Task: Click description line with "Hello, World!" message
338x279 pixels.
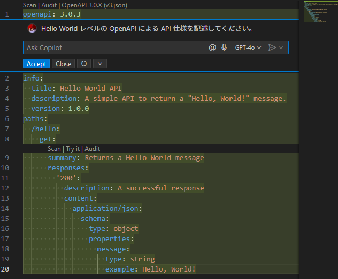Action: coord(159,99)
